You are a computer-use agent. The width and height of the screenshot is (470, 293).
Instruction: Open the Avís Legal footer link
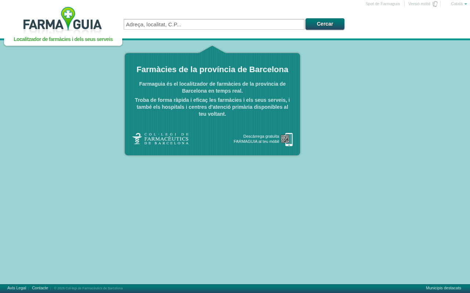pyautogui.click(x=17, y=288)
